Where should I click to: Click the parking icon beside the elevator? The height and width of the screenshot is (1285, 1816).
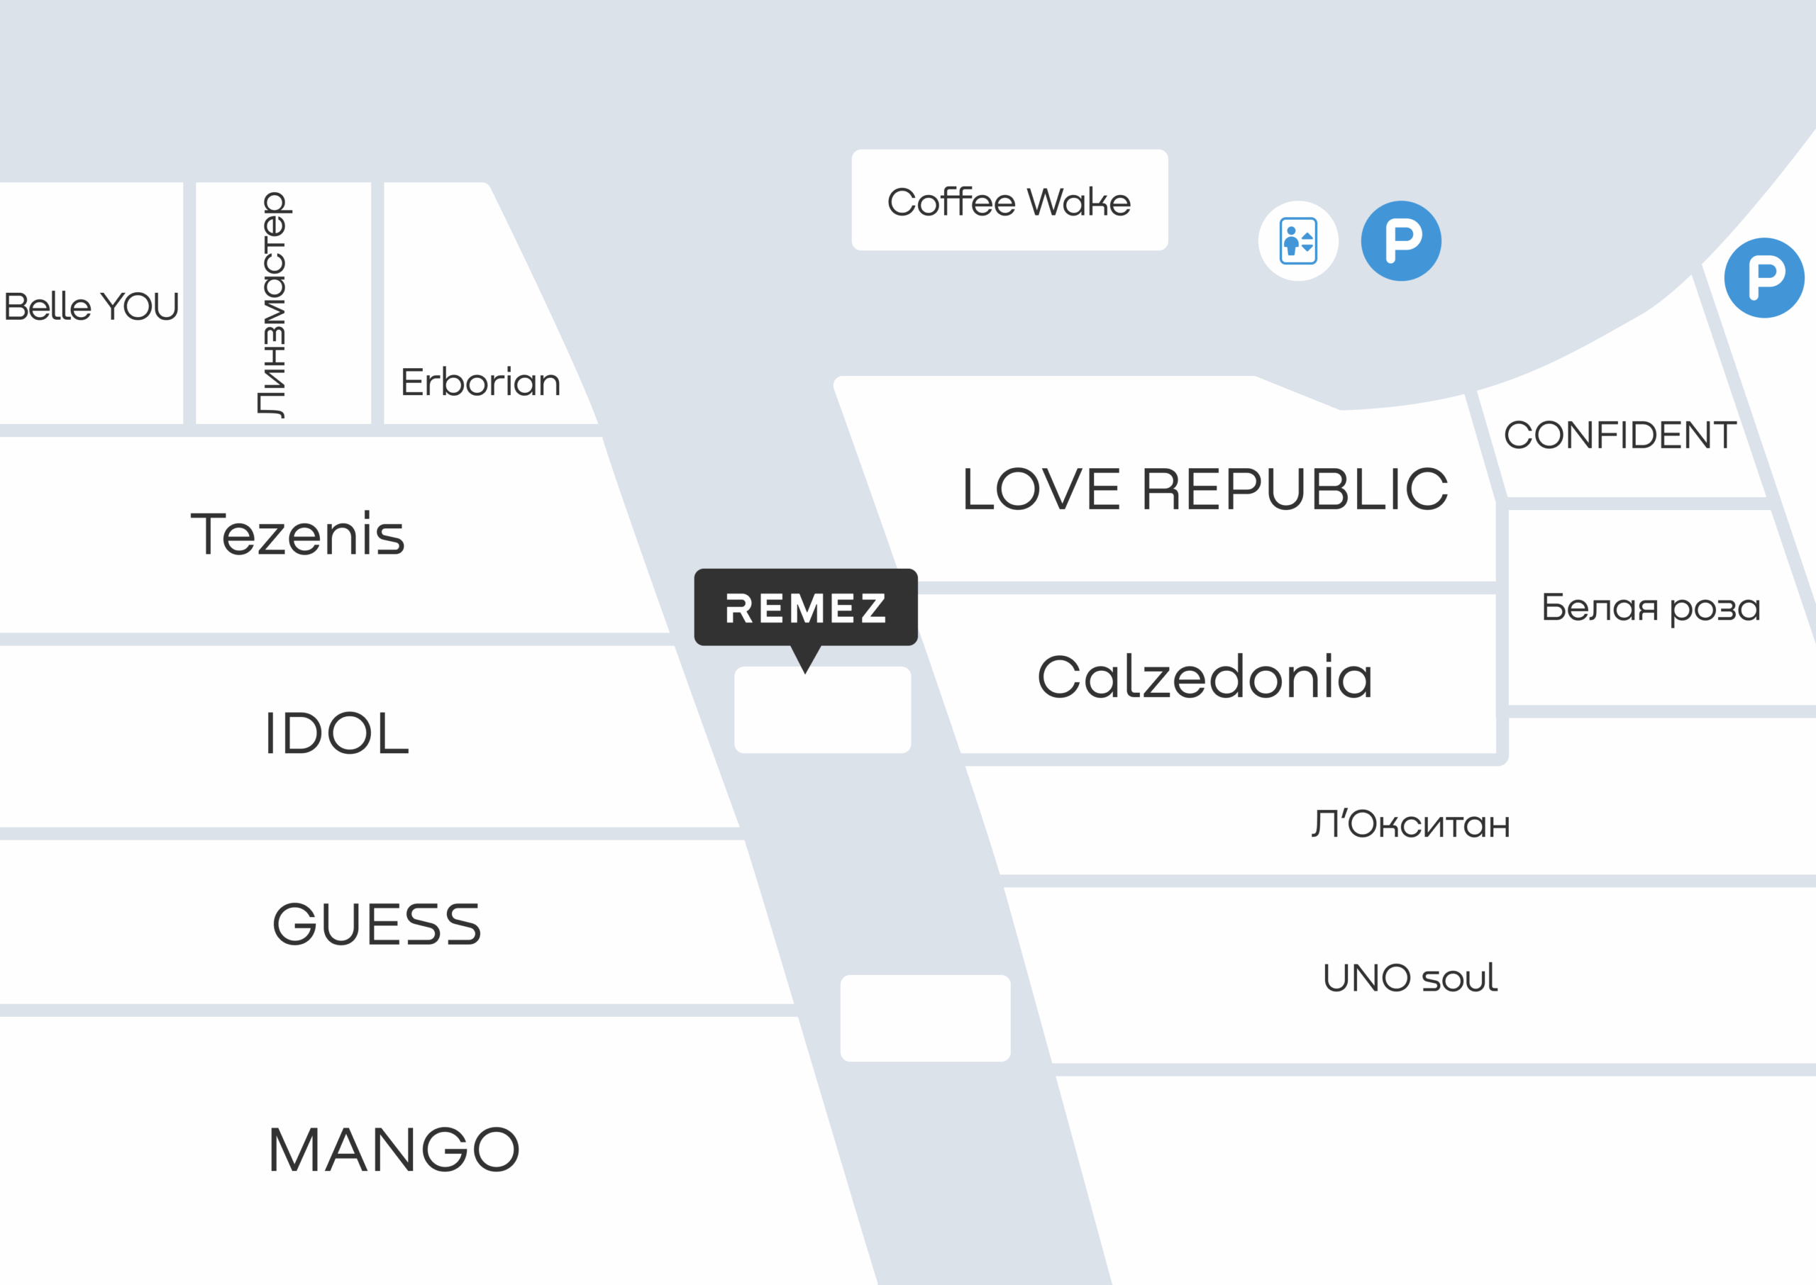(x=1400, y=240)
